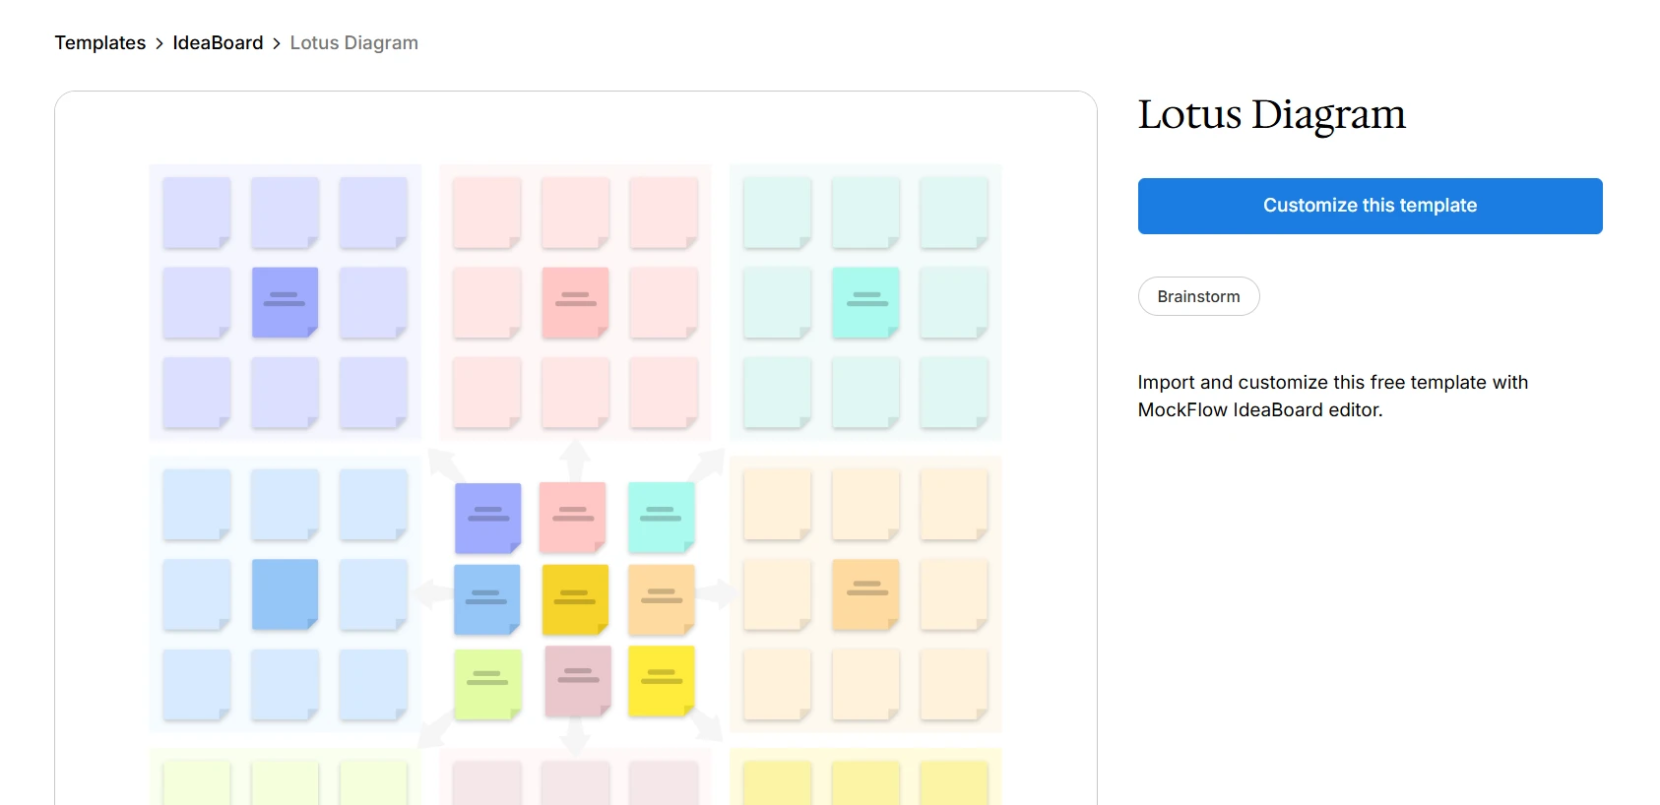The height and width of the screenshot is (805, 1660).
Task: Select the bright yellow sticky note in the central cluster
Action: (662, 680)
